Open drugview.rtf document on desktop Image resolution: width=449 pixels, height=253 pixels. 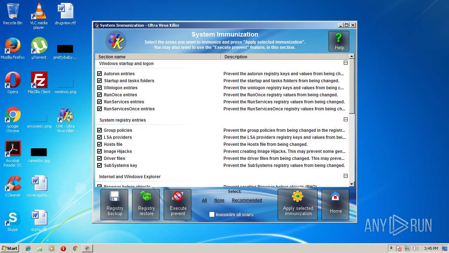click(x=65, y=14)
